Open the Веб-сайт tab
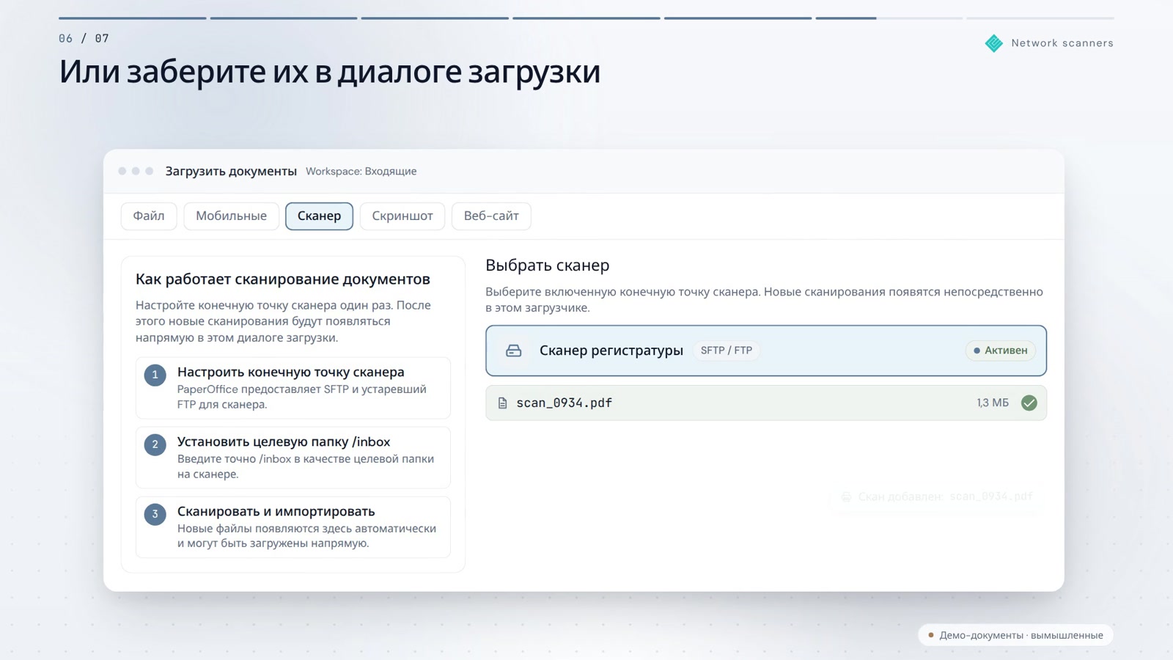Screen dimensions: 1173x660 pyautogui.click(x=491, y=216)
